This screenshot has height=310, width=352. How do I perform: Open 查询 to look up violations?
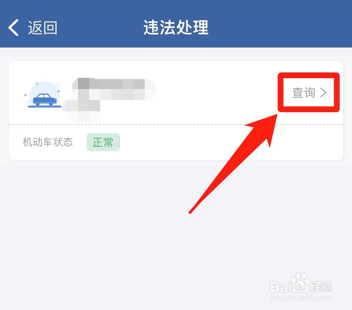click(x=304, y=92)
